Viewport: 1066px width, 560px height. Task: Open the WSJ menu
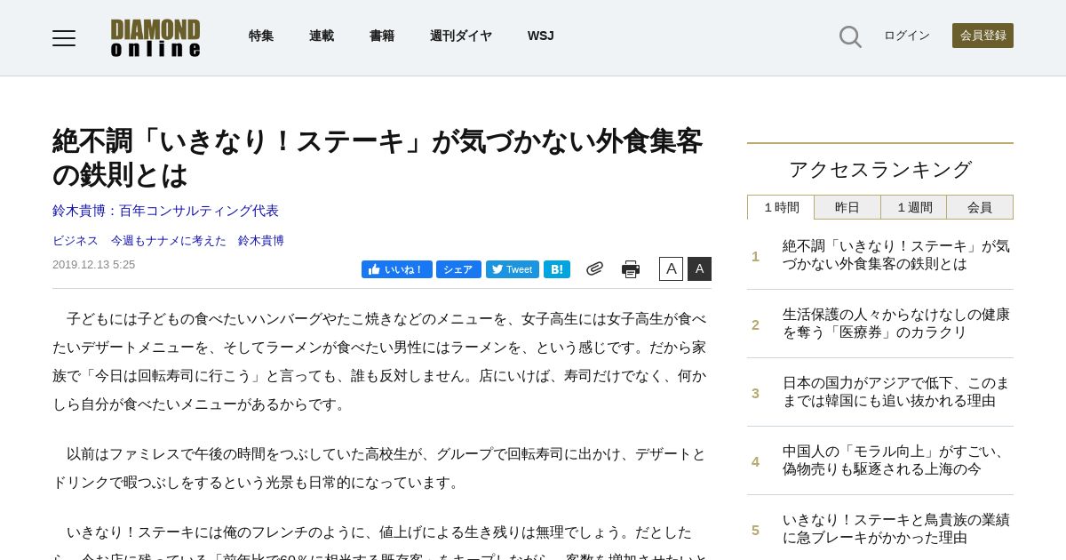(x=540, y=36)
